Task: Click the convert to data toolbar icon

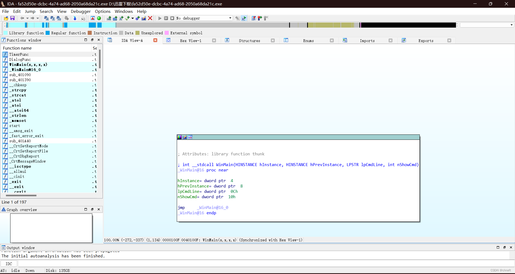Action: [115, 18]
